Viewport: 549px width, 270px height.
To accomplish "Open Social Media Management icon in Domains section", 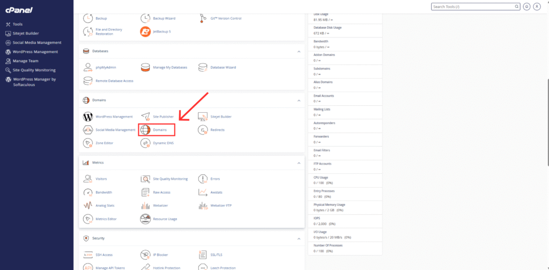I will tap(87, 129).
